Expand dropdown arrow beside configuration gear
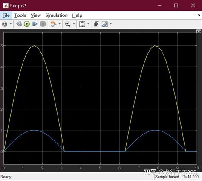The image size is (202, 181). [11, 24]
